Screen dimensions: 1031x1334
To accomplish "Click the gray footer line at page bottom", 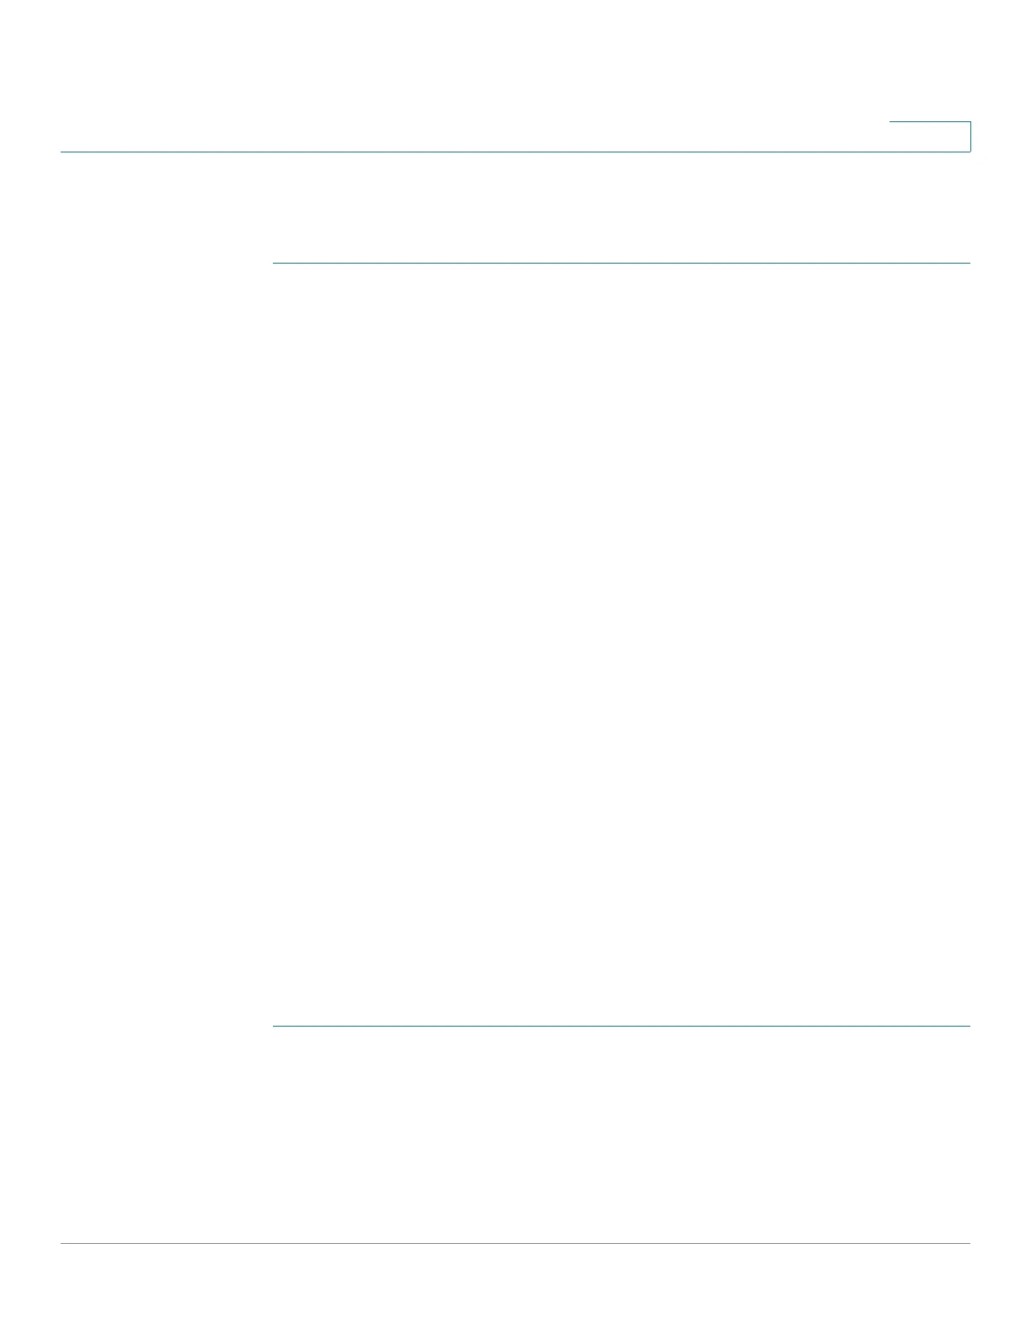I will click(x=515, y=1243).
